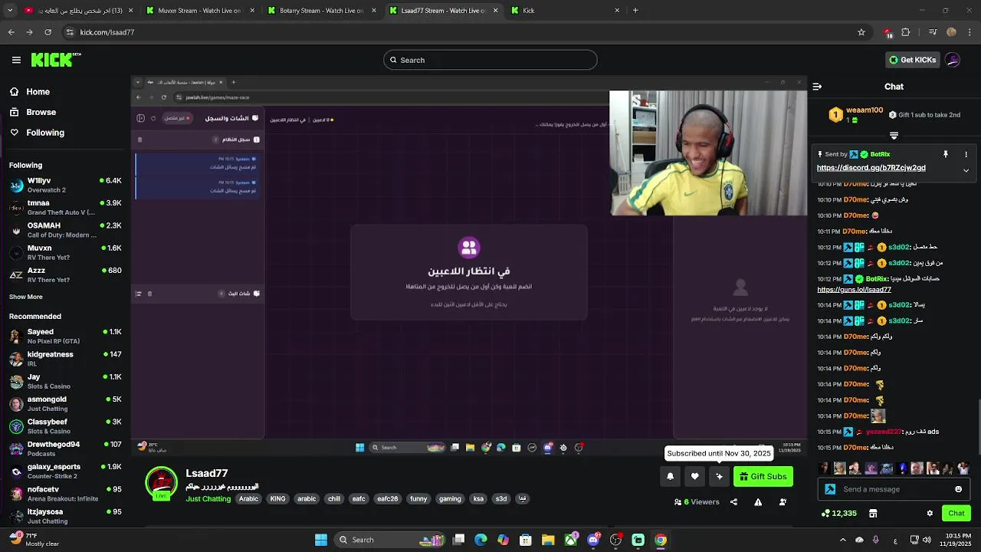Open W1llyv's channel from Following list
981x552 pixels.
click(65, 185)
